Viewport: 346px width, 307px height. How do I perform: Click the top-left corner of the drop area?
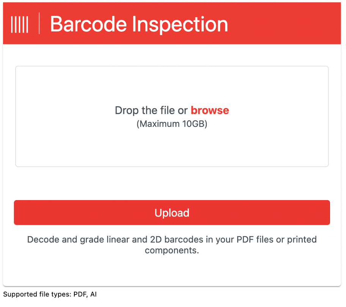pyautogui.click(x=19, y=70)
